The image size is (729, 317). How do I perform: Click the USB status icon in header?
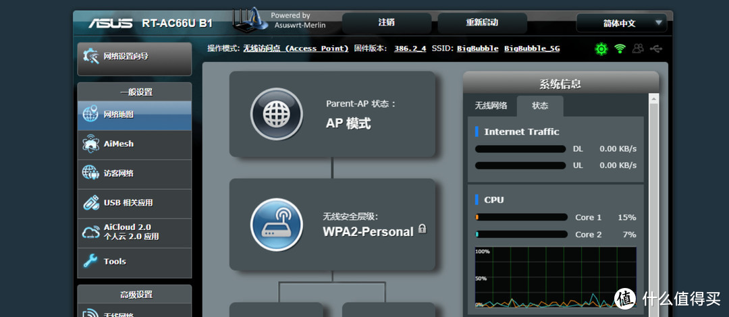656,49
